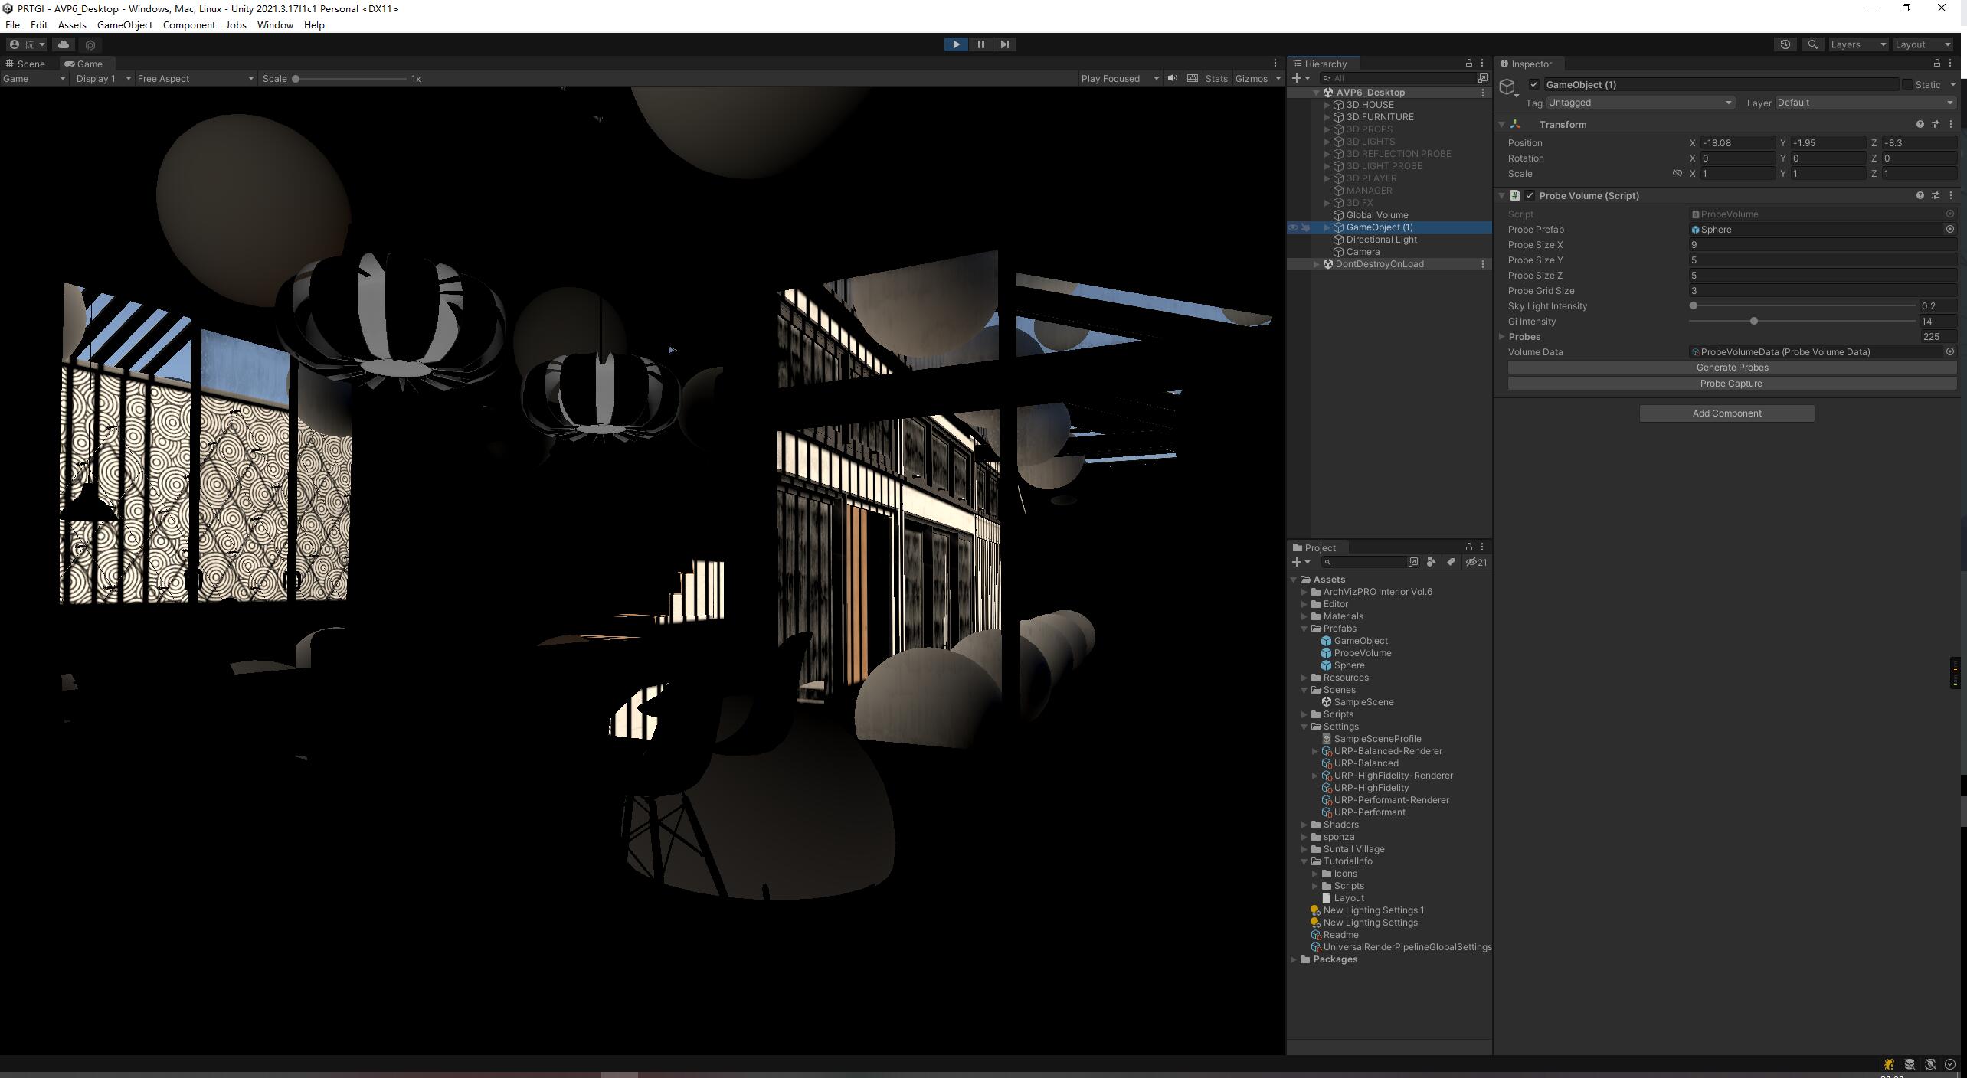Open Transform component preset icon
This screenshot has height=1078, width=1967.
[x=1936, y=124]
